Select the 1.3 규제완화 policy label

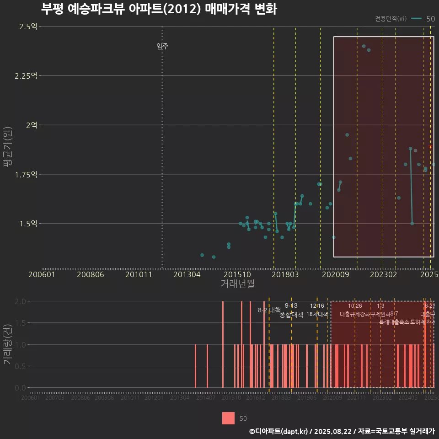(380, 310)
